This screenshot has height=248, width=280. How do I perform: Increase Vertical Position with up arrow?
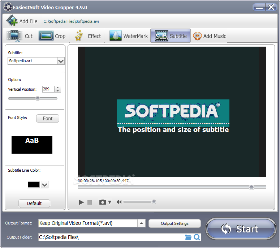click(x=57, y=87)
